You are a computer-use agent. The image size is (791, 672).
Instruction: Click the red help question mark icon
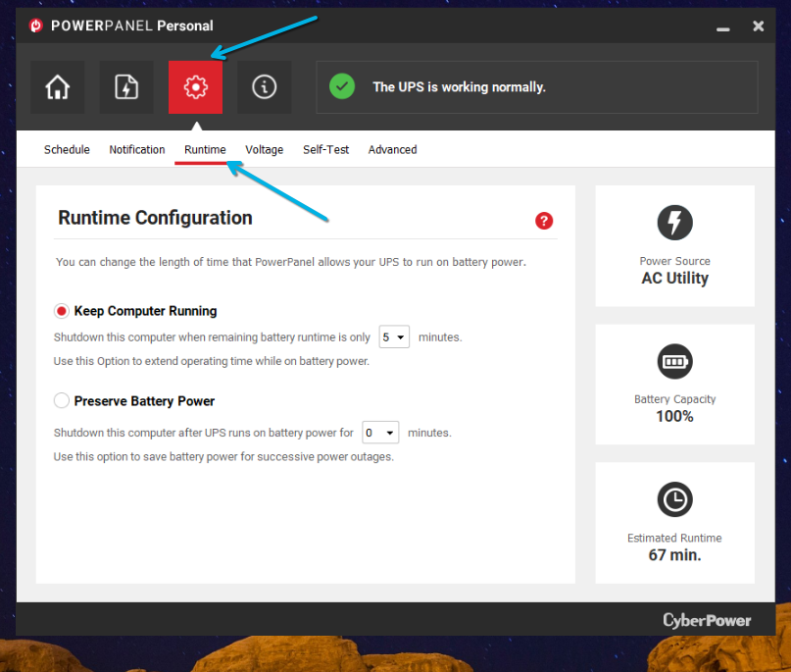[x=544, y=221]
